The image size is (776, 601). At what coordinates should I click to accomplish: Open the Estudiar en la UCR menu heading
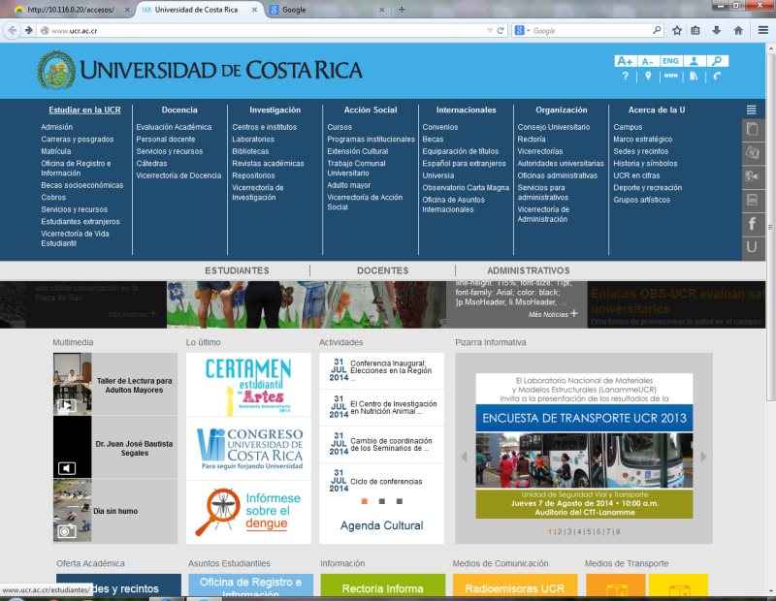[84, 110]
